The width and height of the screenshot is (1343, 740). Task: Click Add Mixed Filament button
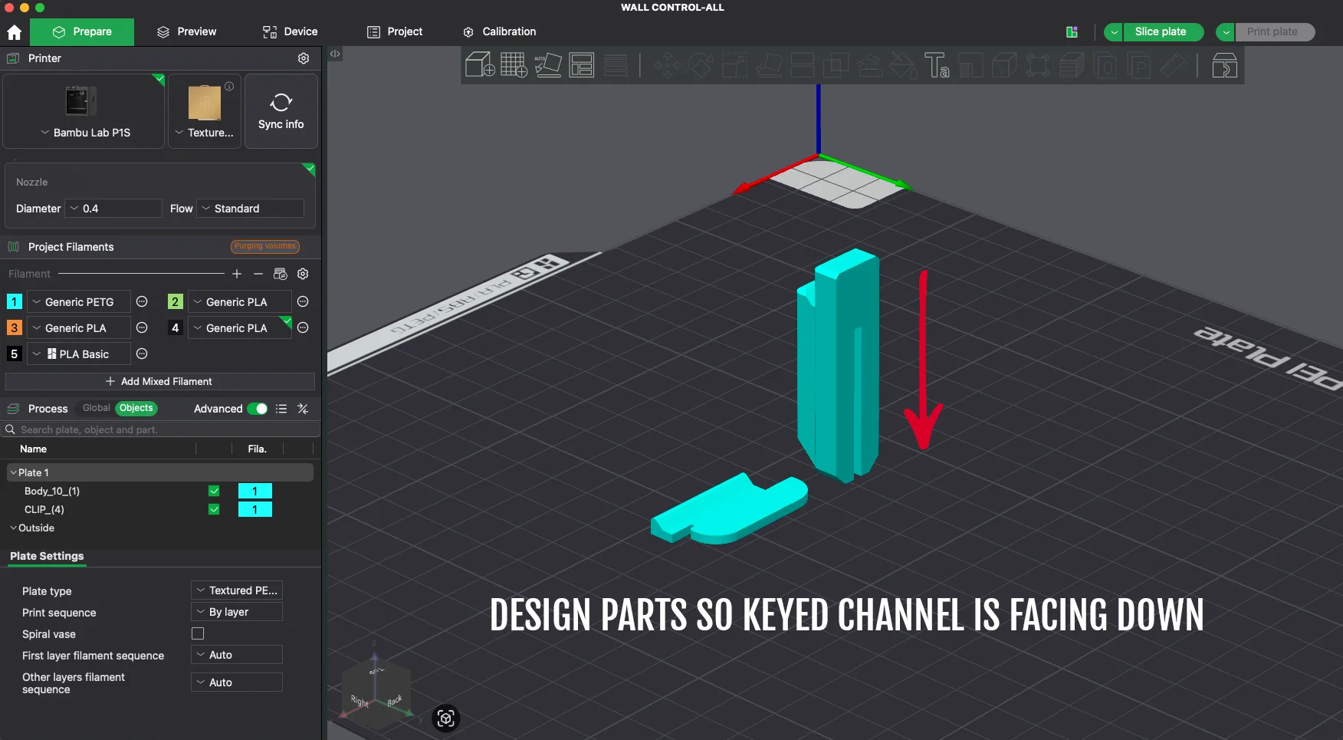point(159,381)
